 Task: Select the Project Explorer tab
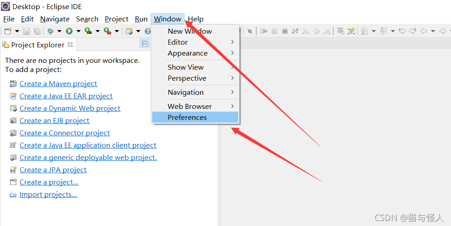(38, 45)
